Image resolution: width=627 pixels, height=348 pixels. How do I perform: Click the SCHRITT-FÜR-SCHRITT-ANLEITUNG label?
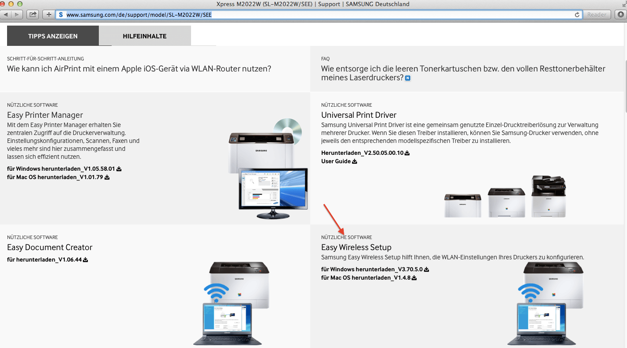pos(45,59)
